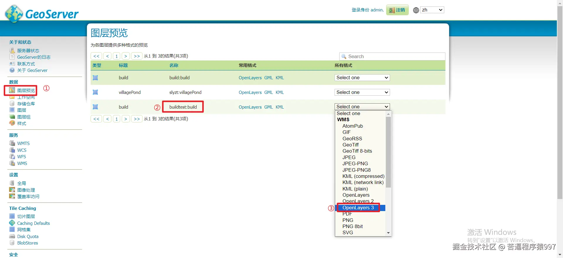Screen dimensions: 563x258
Task: Click the format list scroll-down arrow
Action: click(x=388, y=233)
